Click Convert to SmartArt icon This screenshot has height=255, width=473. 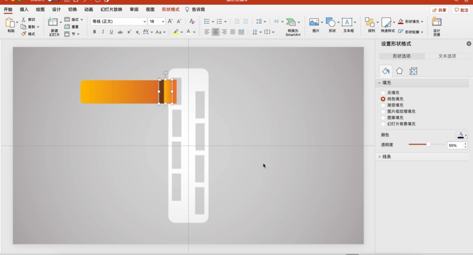pos(291,22)
